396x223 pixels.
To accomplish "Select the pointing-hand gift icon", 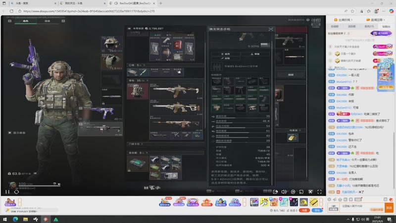I will pyautogui.click(x=264, y=202).
